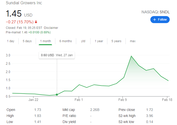Click the chart peak near Feb 9
This screenshot has height=125, width=177.
pos(131,56)
